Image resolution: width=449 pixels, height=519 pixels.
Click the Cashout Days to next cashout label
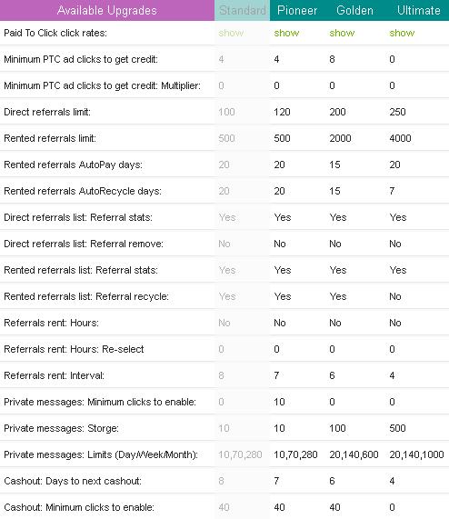(73, 481)
